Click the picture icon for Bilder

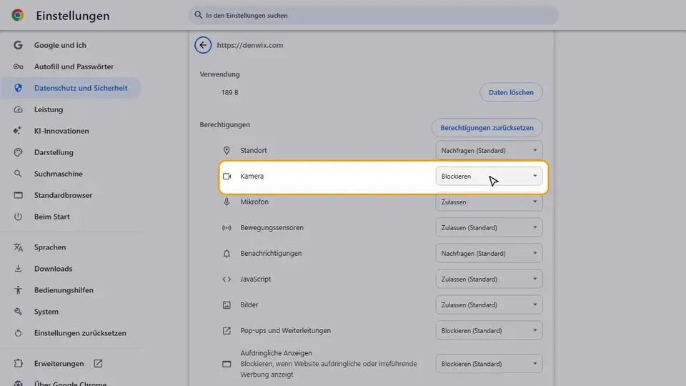click(227, 305)
